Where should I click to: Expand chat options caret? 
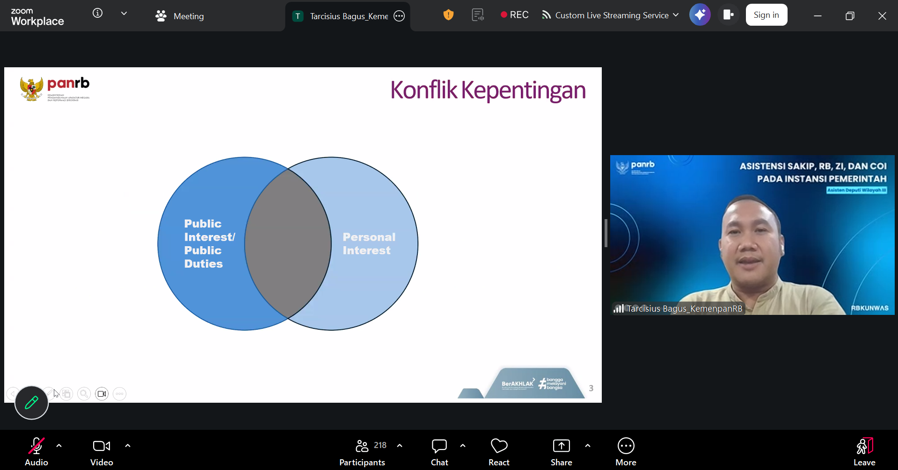point(463,446)
